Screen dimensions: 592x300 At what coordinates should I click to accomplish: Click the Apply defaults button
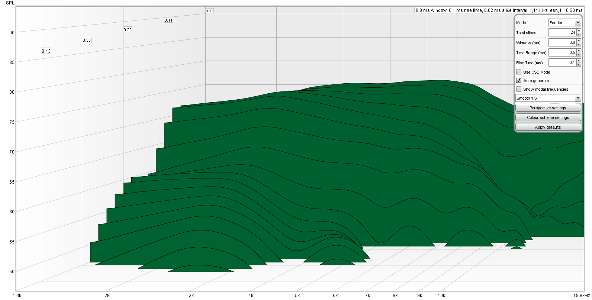pyautogui.click(x=548, y=127)
